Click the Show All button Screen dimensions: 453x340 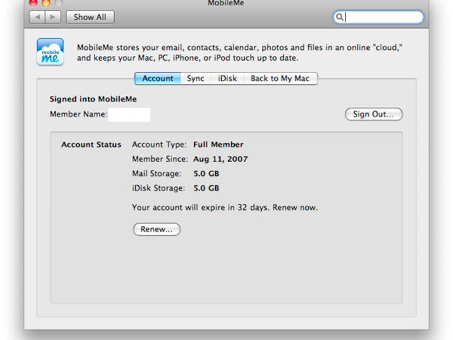(90, 17)
